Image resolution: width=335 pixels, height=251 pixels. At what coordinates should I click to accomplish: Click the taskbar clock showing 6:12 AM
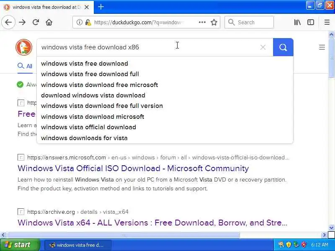click(x=320, y=245)
